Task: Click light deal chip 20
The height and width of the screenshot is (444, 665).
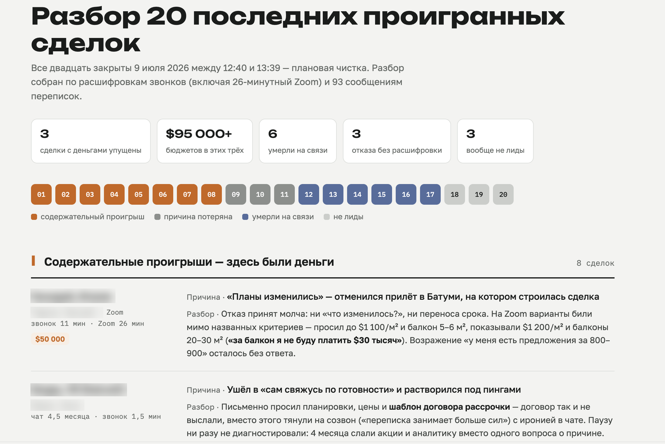Action: pos(503,194)
